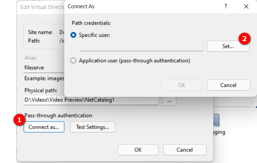Click red step marker number 2

(x=244, y=39)
